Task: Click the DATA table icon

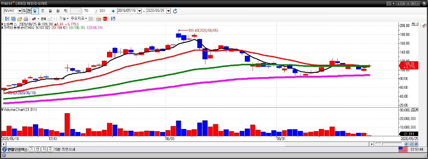Action: click(x=98, y=19)
